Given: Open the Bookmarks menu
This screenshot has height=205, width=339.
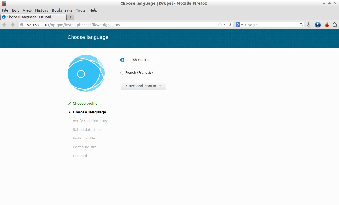Looking at the screenshot, I should (62, 10).
